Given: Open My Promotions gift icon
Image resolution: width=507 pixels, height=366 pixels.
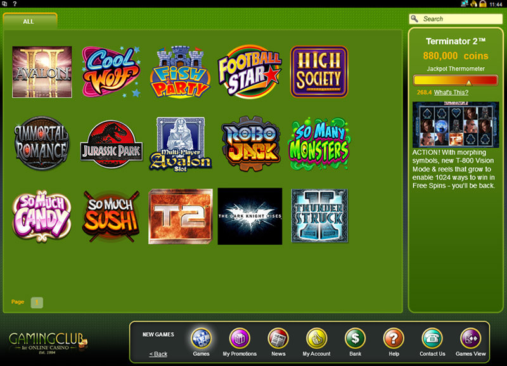Looking at the screenshot, I should (x=240, y=339).
